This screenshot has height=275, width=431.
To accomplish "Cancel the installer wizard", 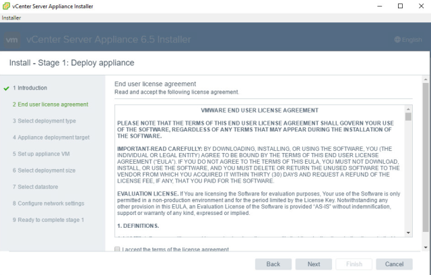I will click(394, 264).
